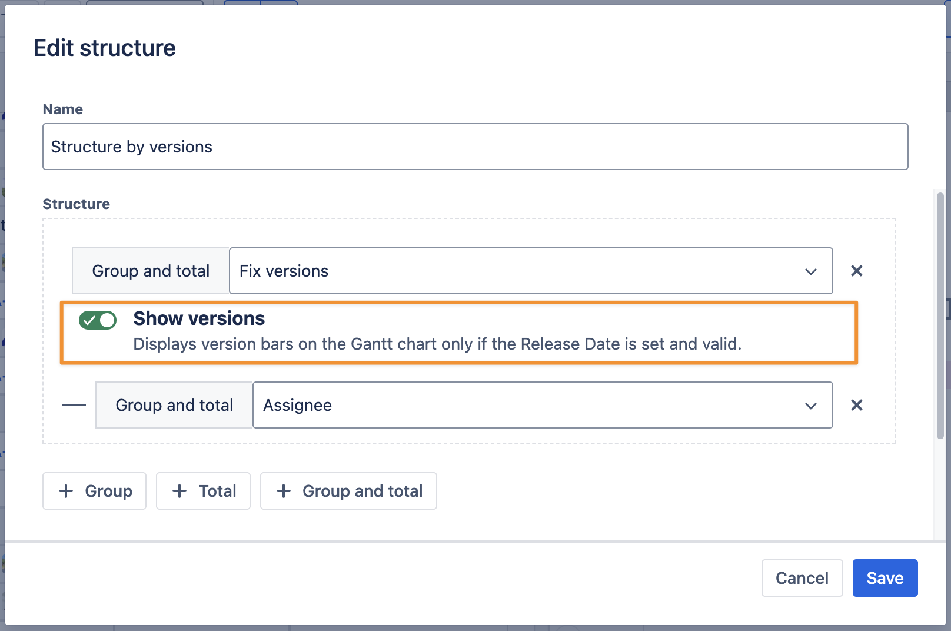The width and height of the screenshot is (951, 631).
Task: Cancel editing the structure
Action: [802, 578]
